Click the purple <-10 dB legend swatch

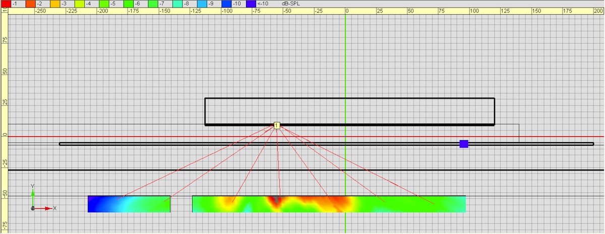[x=251, y=3]
